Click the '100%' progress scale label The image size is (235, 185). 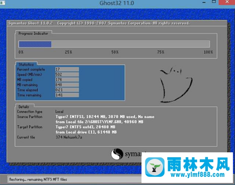click(208, 52)
